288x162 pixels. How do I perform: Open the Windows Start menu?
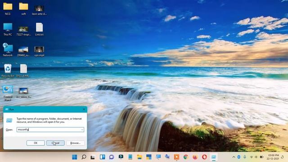(x=75, y=157)
